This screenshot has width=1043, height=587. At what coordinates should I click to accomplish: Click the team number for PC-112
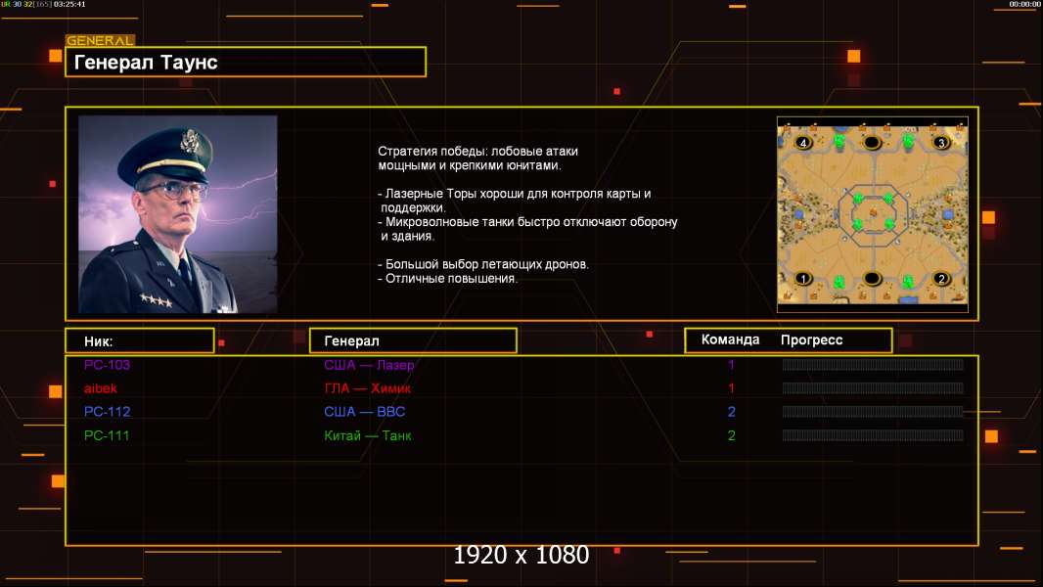731,412
